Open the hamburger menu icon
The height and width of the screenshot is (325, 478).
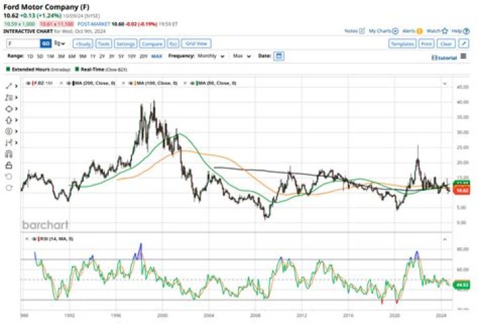pyautogui.click(x=463, y=56)
